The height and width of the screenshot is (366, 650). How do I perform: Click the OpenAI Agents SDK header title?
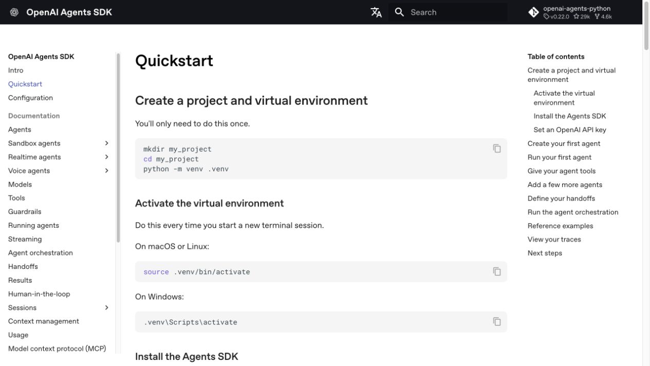click(x=69, y=12)
